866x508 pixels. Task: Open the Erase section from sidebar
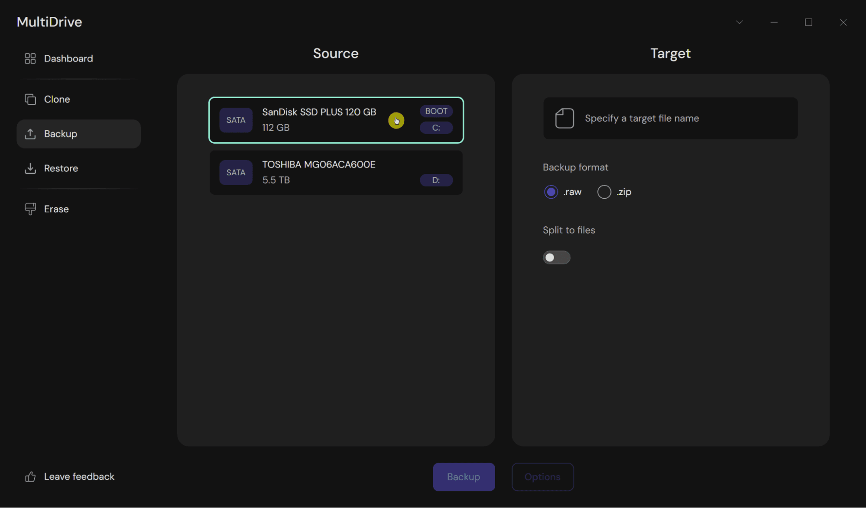(56, 209)
